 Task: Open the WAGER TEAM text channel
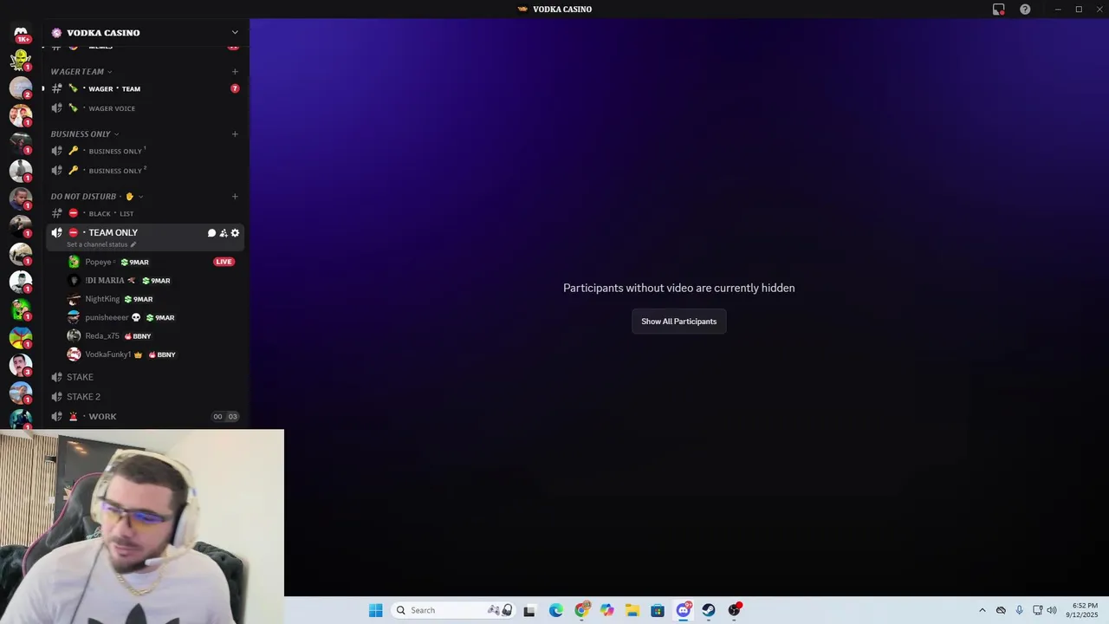(144, 88)
